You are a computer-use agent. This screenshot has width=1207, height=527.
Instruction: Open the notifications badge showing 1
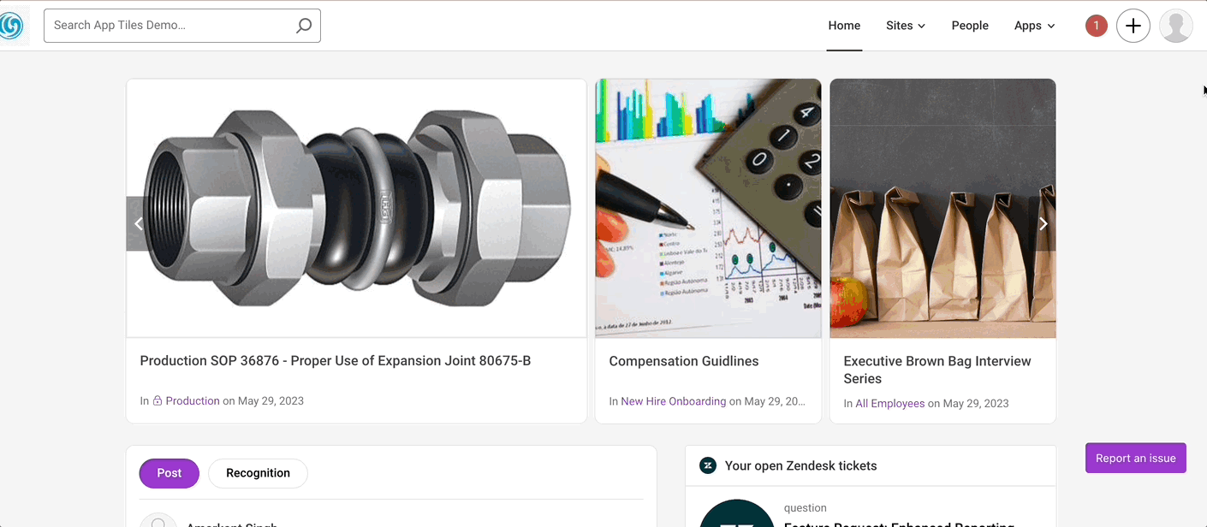tap(1096, 26)
